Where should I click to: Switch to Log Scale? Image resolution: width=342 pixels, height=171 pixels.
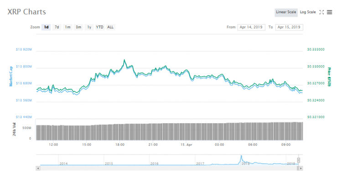(308, 12)
